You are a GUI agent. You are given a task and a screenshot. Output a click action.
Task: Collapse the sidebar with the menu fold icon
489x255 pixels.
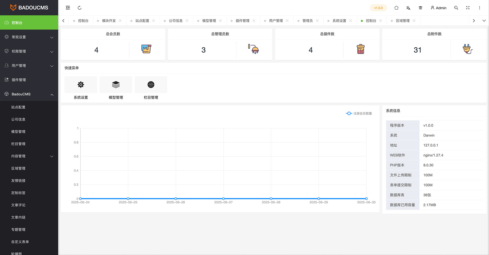(x=68, y=8)
